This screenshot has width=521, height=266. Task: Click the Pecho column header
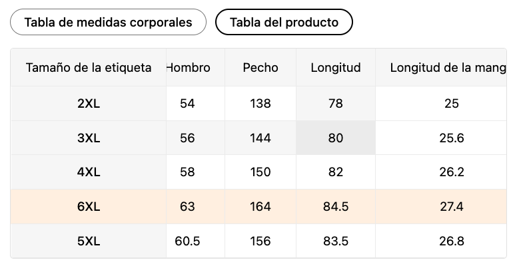(x=260, y=68)
